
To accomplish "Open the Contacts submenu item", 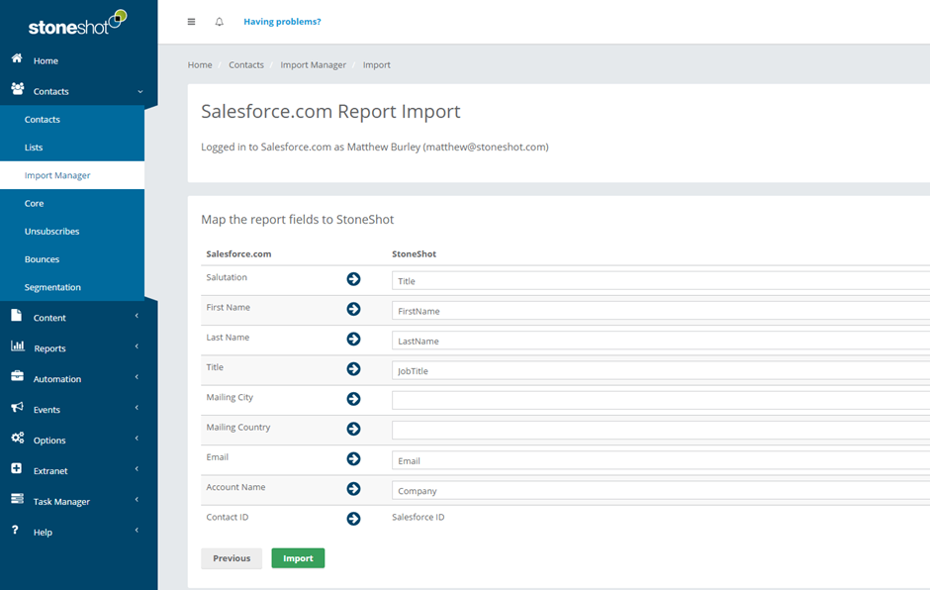I will (x=72, y=120).
